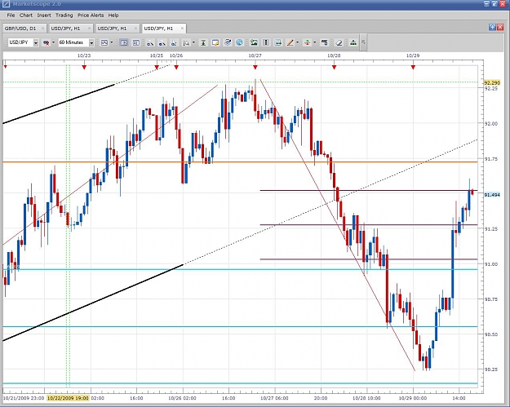Click the zoom in toolbar icon
The image size is (510, 407).
pyautogui.click(x=150, y=42)
